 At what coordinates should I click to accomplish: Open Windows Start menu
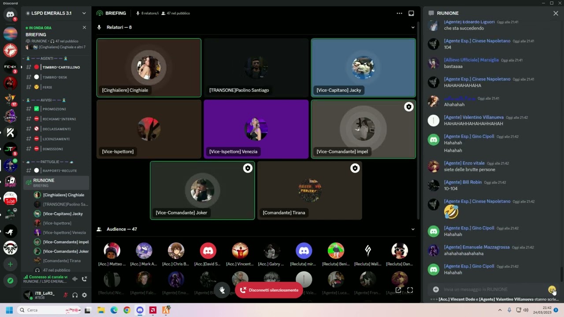click(9, 310)
